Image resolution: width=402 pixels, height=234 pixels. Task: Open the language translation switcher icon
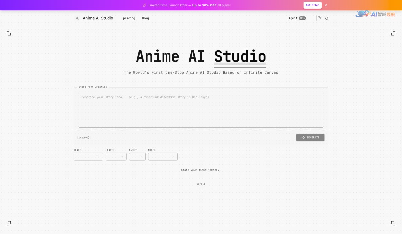[x=320, y=18]
